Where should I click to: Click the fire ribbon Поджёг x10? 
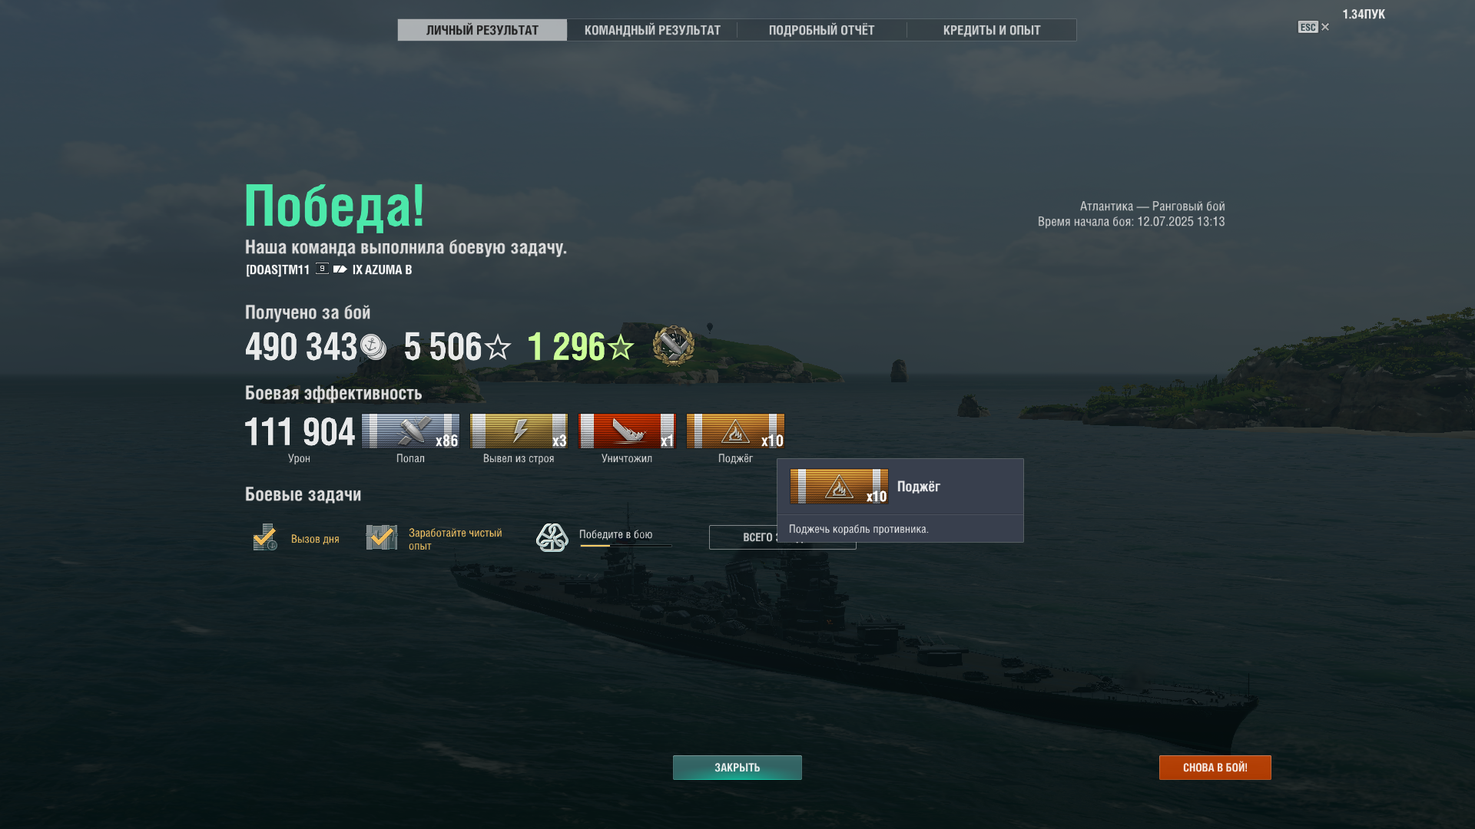735,431
